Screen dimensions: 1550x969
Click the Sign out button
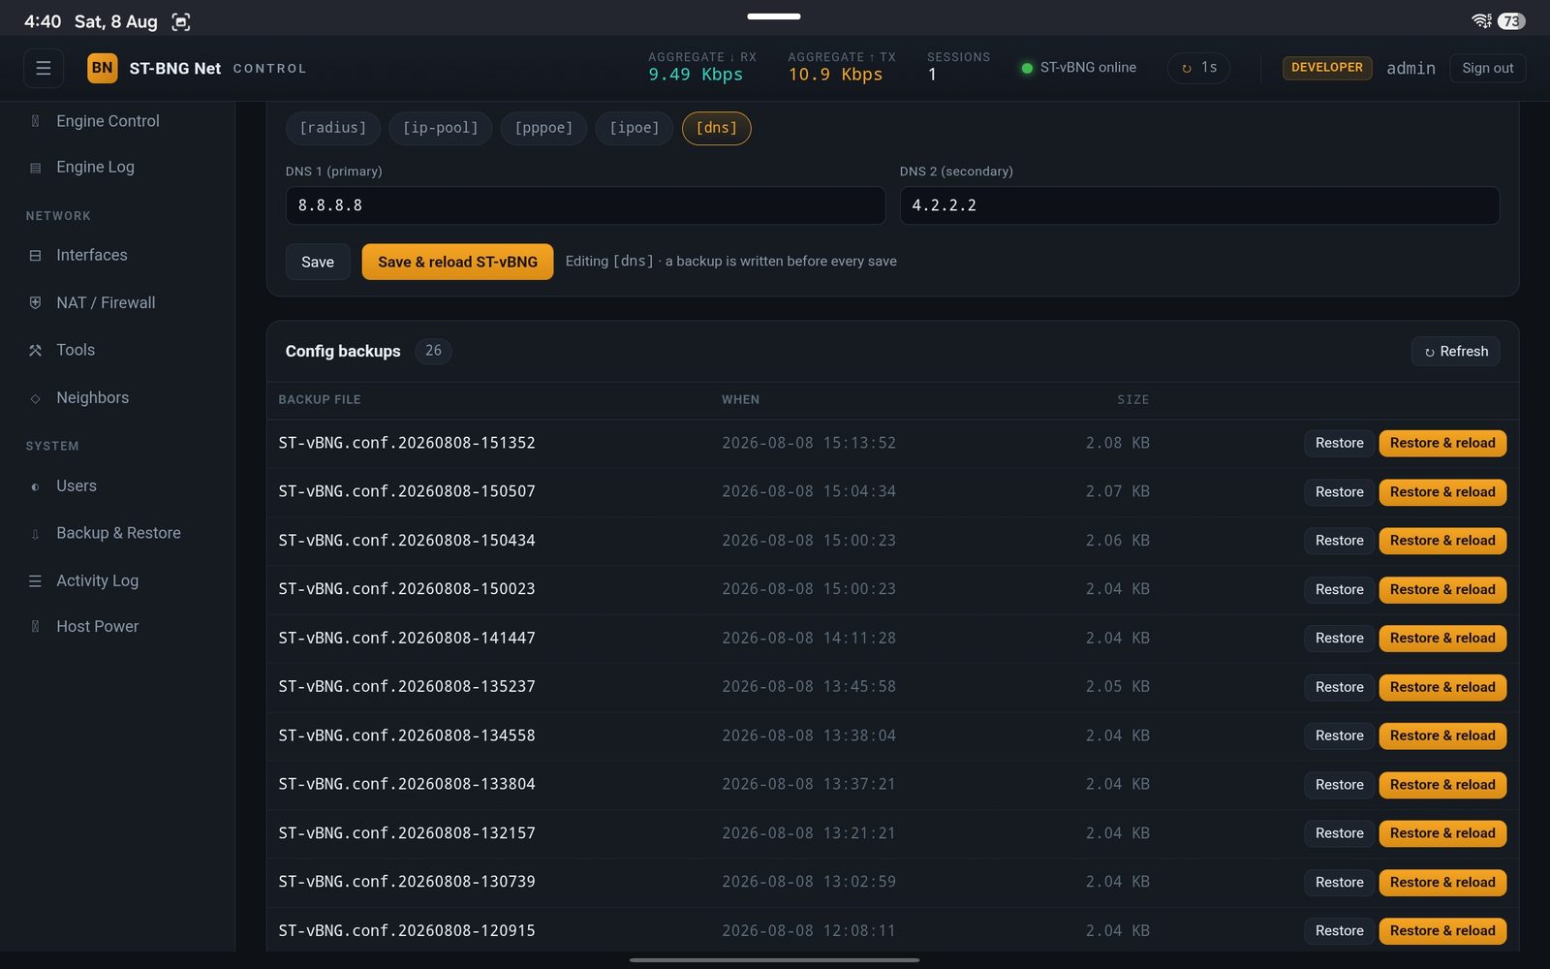point(1487,68)
